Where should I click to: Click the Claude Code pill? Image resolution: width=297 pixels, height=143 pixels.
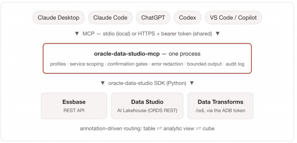click(x=110, y=18)
